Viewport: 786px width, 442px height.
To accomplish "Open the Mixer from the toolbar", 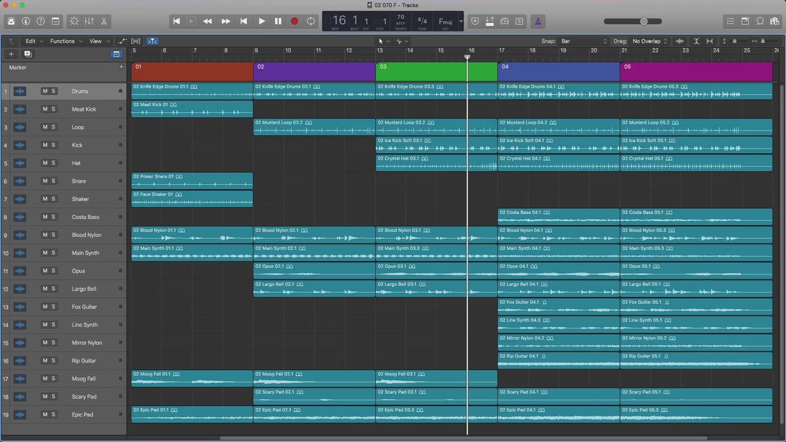I will pos(89,21).
